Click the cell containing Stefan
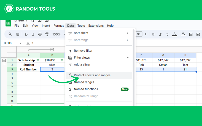The image size is (202, 126). tap(163, 65)
